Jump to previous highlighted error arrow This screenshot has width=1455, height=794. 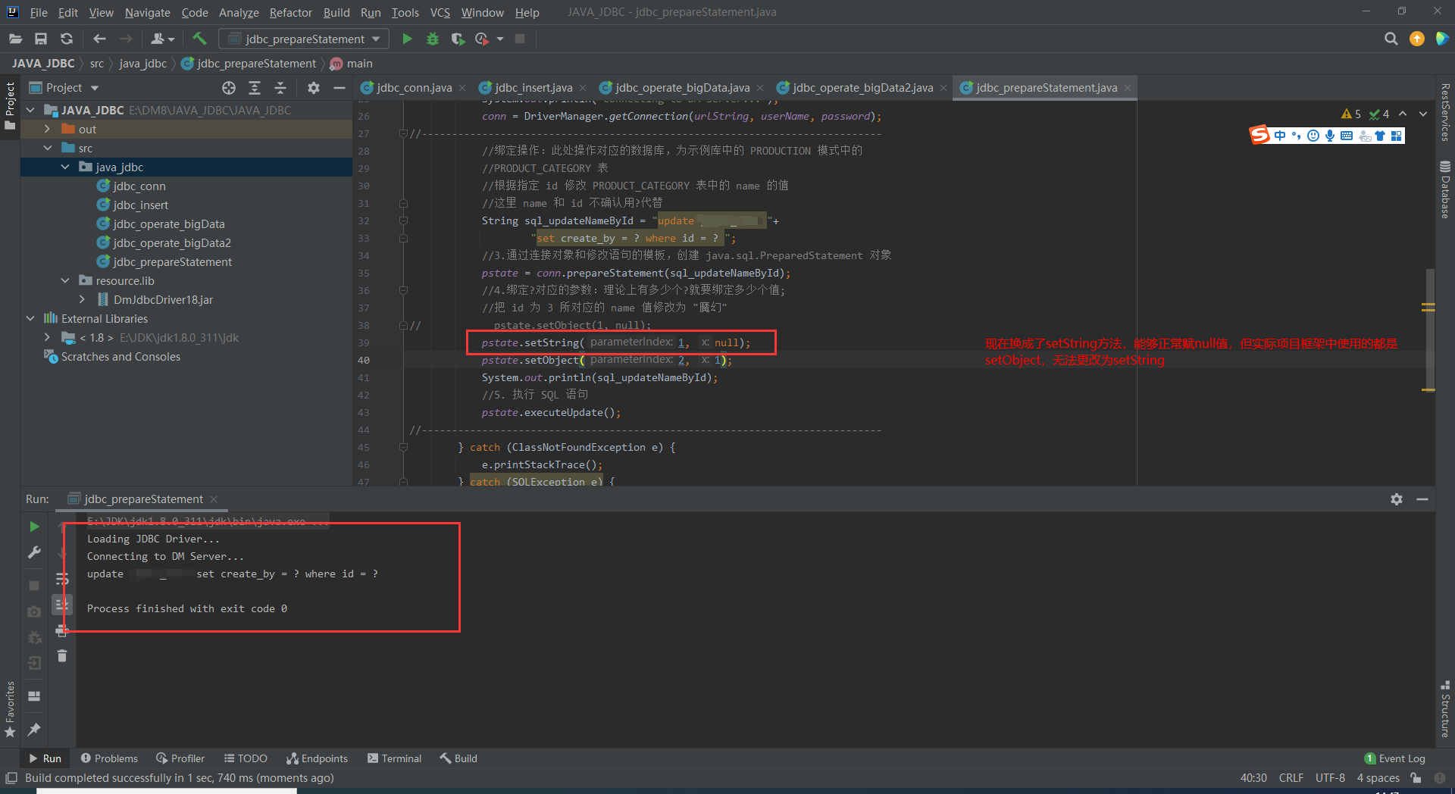coord(1403,114)
